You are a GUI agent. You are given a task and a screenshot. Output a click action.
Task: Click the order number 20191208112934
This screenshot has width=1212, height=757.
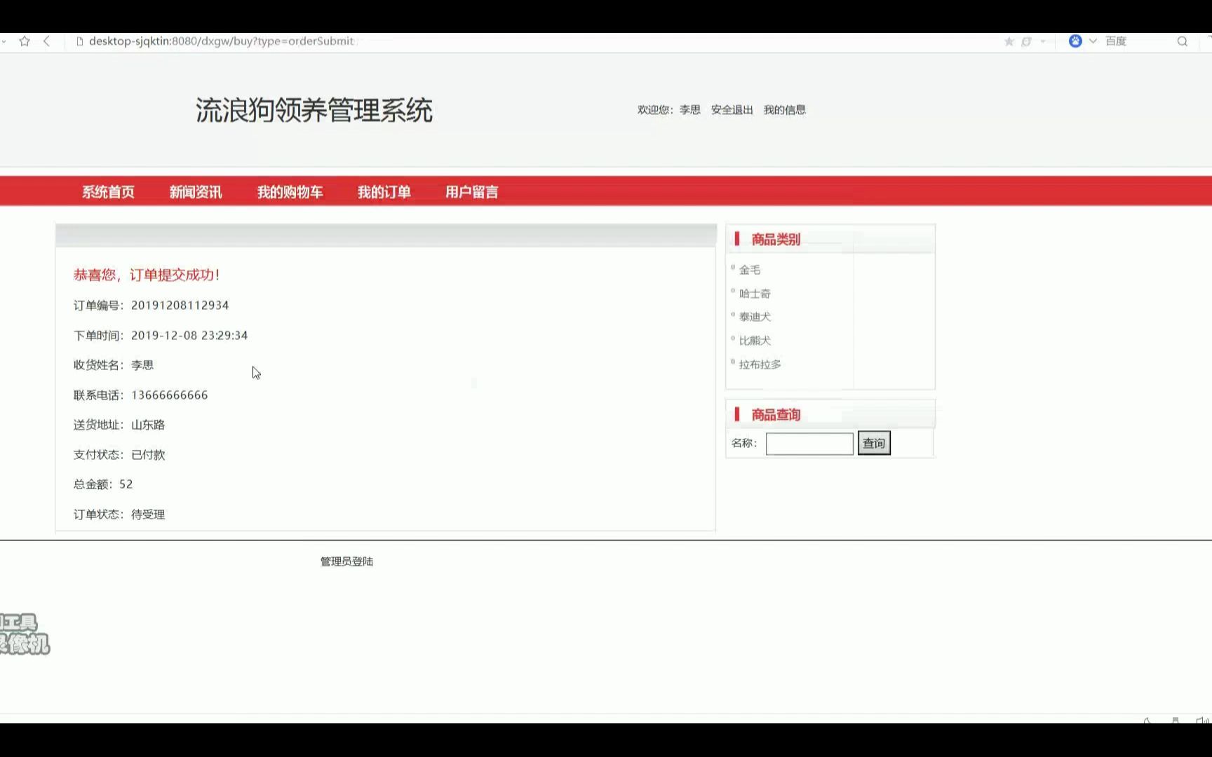[180, 306]
